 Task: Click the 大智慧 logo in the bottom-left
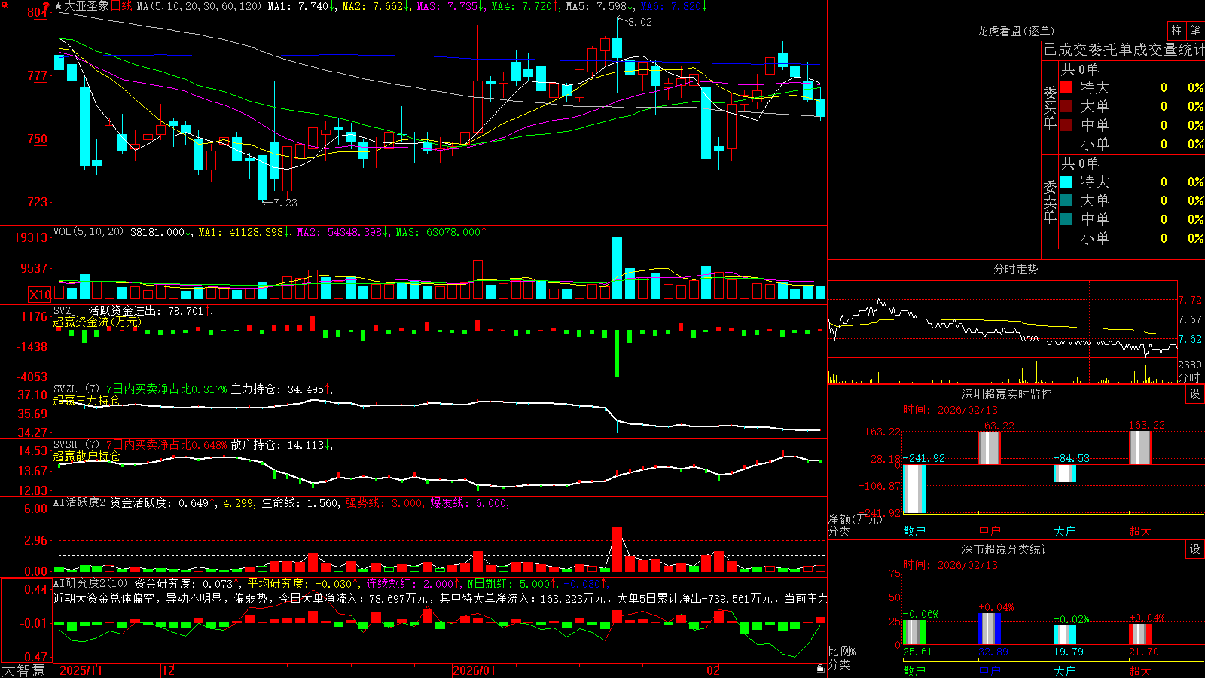[23, 670]
